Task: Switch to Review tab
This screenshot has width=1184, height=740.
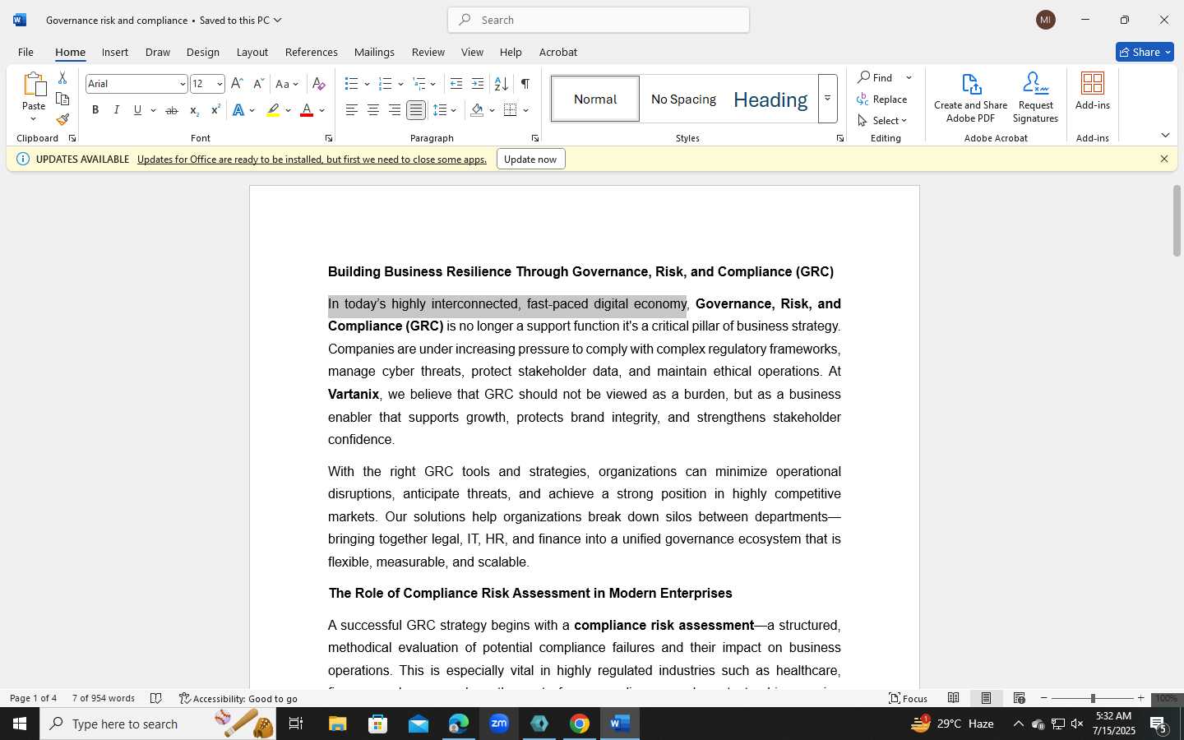Action: tap(428, 52)
